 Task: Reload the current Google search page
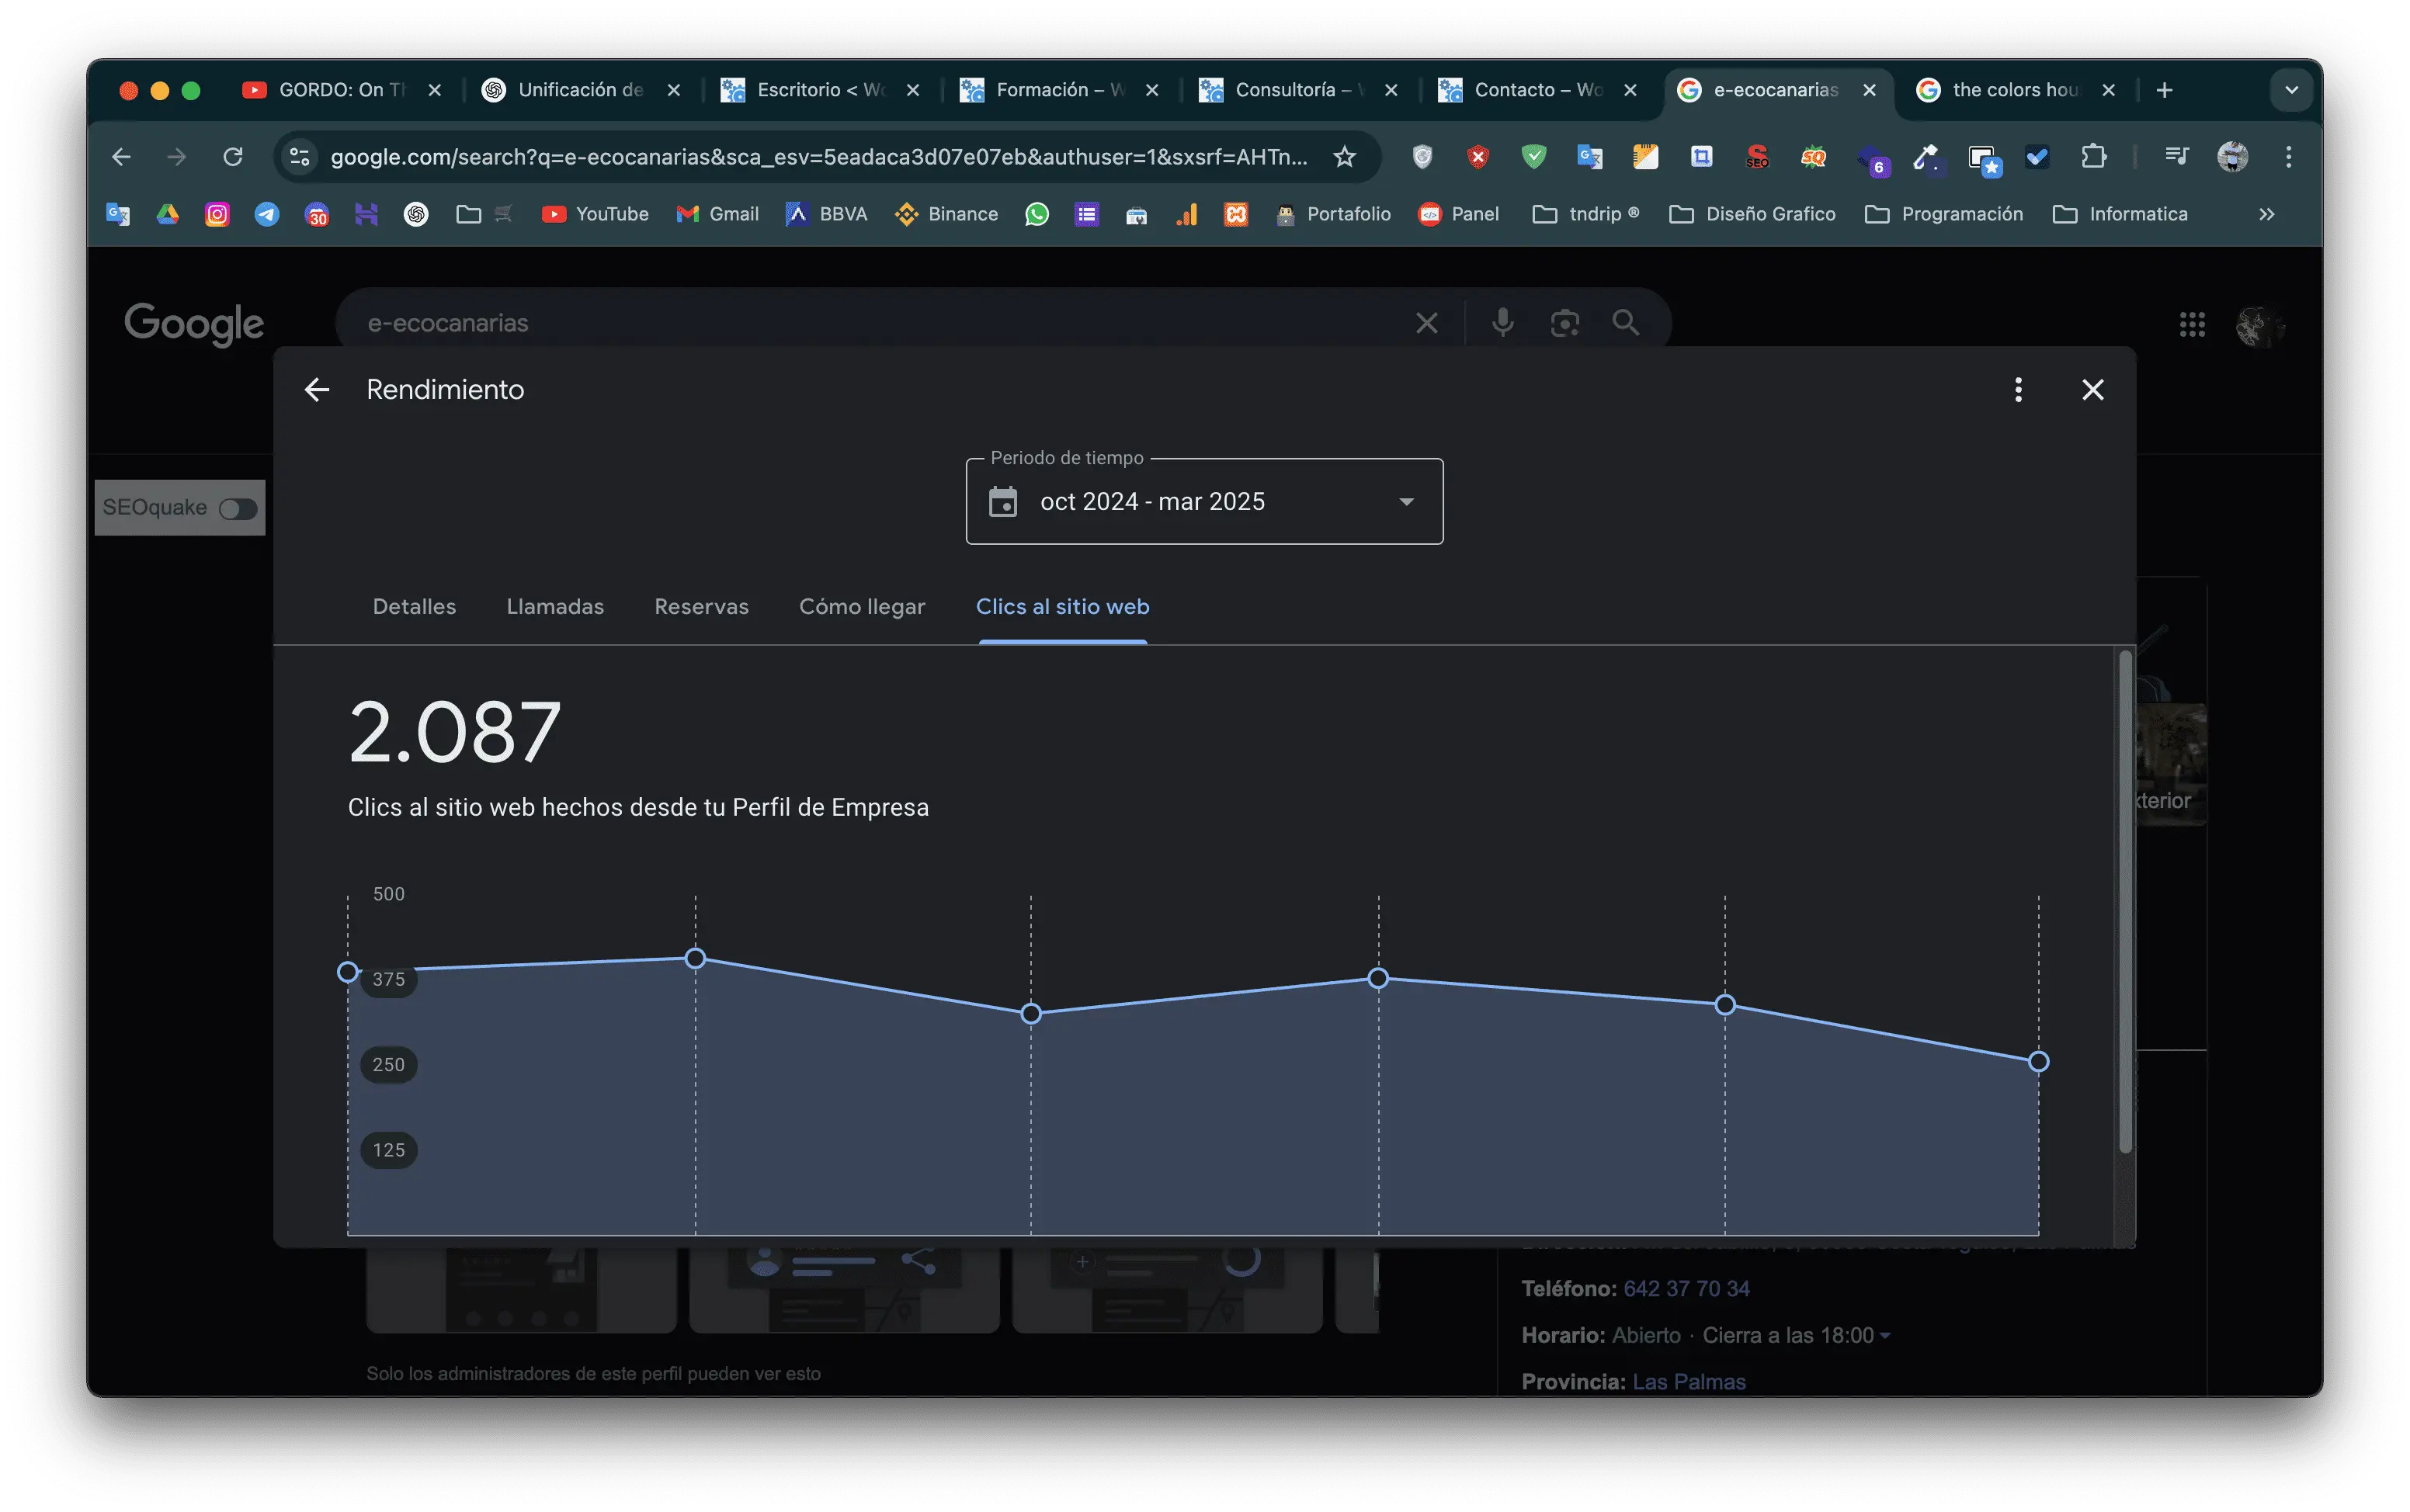(x=233, y=157)
